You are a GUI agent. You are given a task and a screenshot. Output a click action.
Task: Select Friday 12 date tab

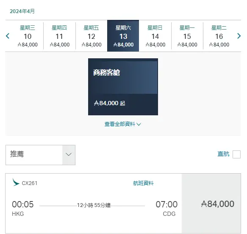[x=92, y=36]
